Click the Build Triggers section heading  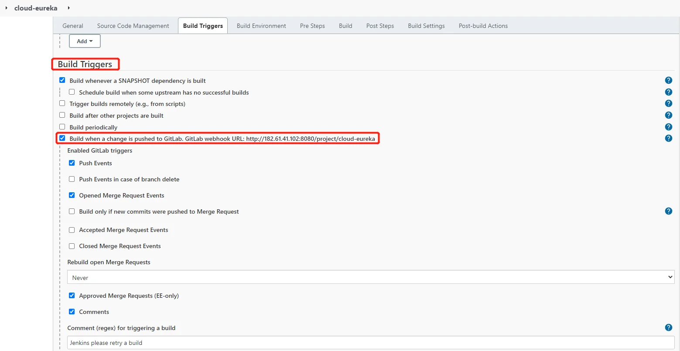(85, 64)
